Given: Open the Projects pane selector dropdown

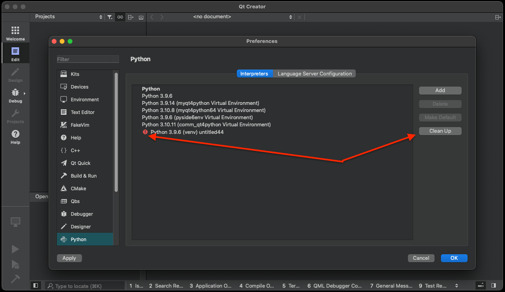Looking at the screenshot, I should [101, 17].
